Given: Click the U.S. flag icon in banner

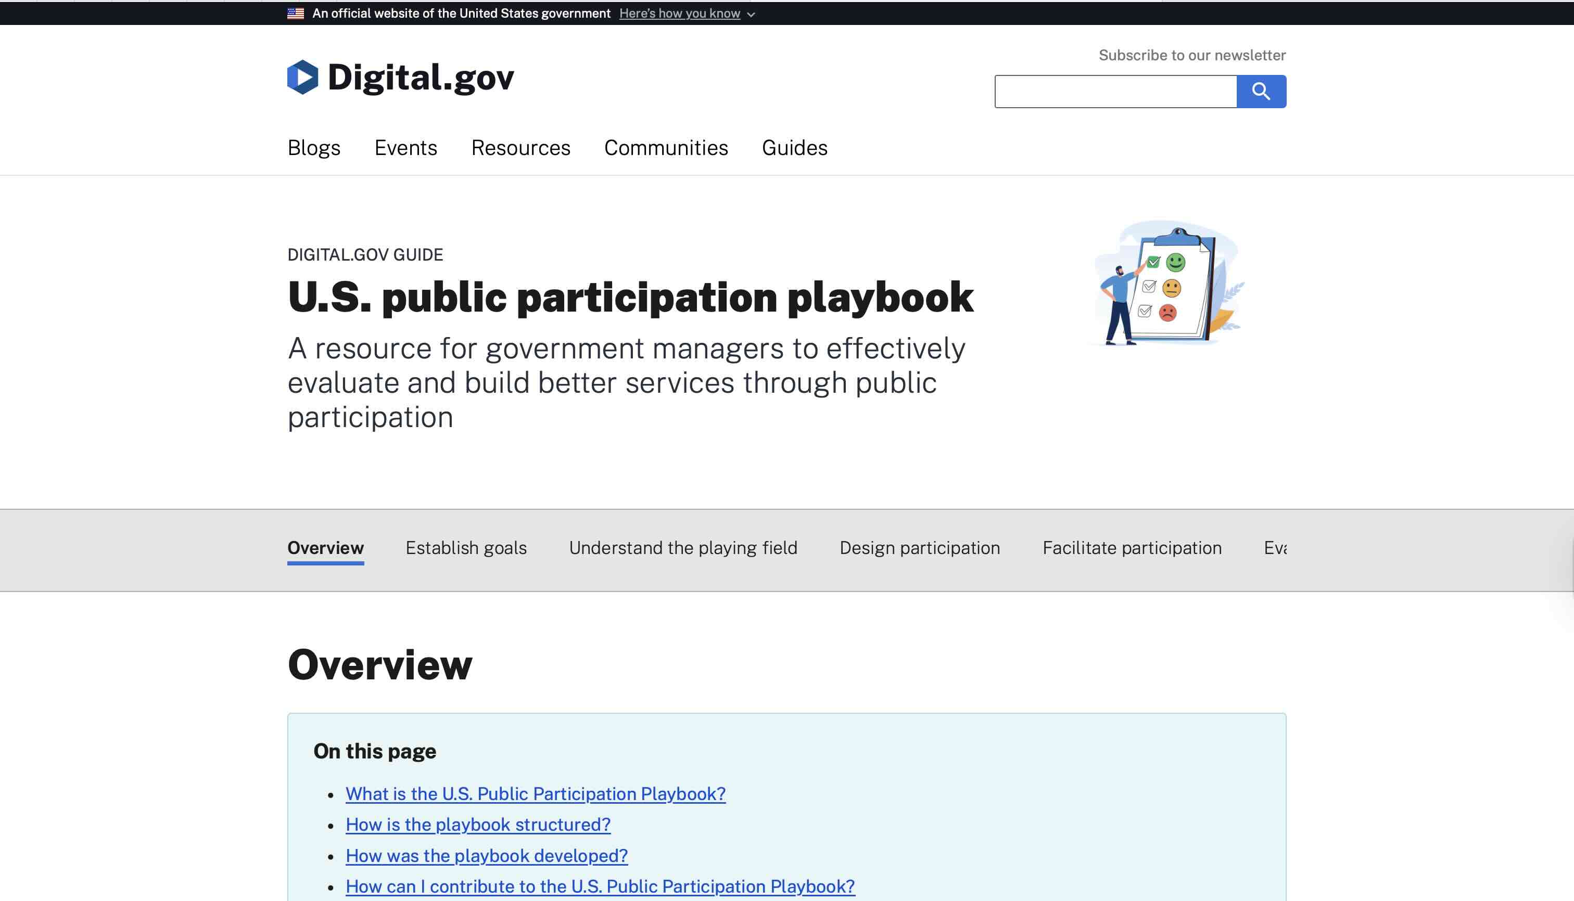Looking at the screenshot, I should tap(295, 13).
